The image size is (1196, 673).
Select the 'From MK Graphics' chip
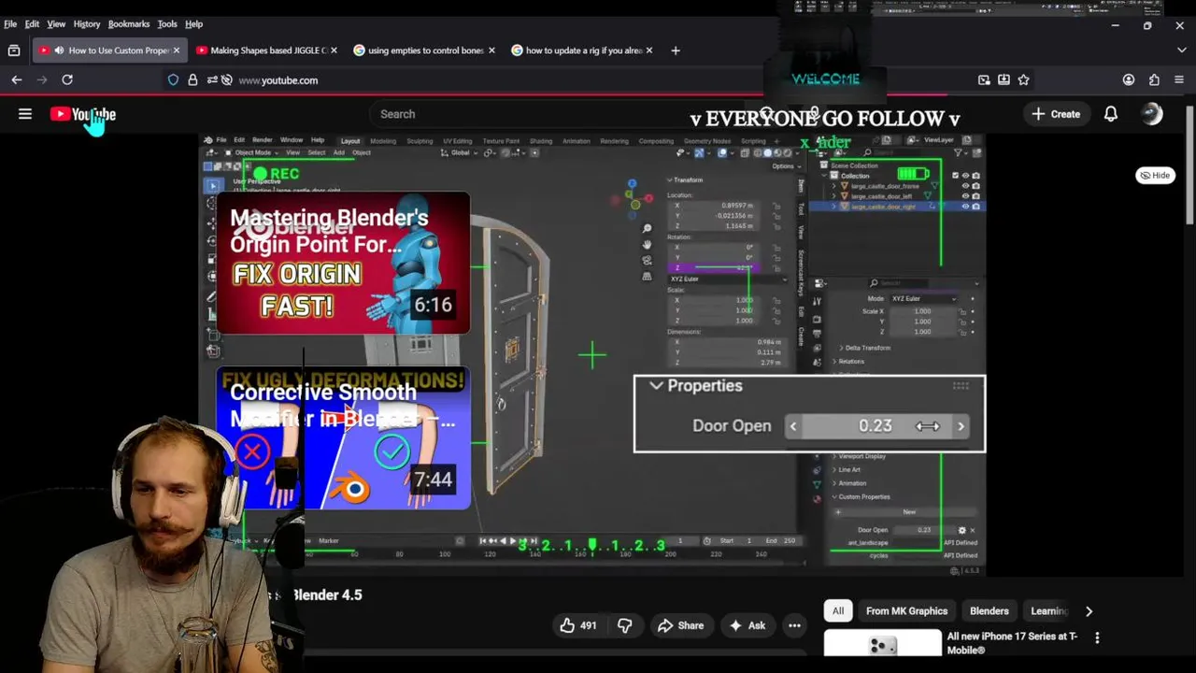pyautogui.click(x=906, y=611)
